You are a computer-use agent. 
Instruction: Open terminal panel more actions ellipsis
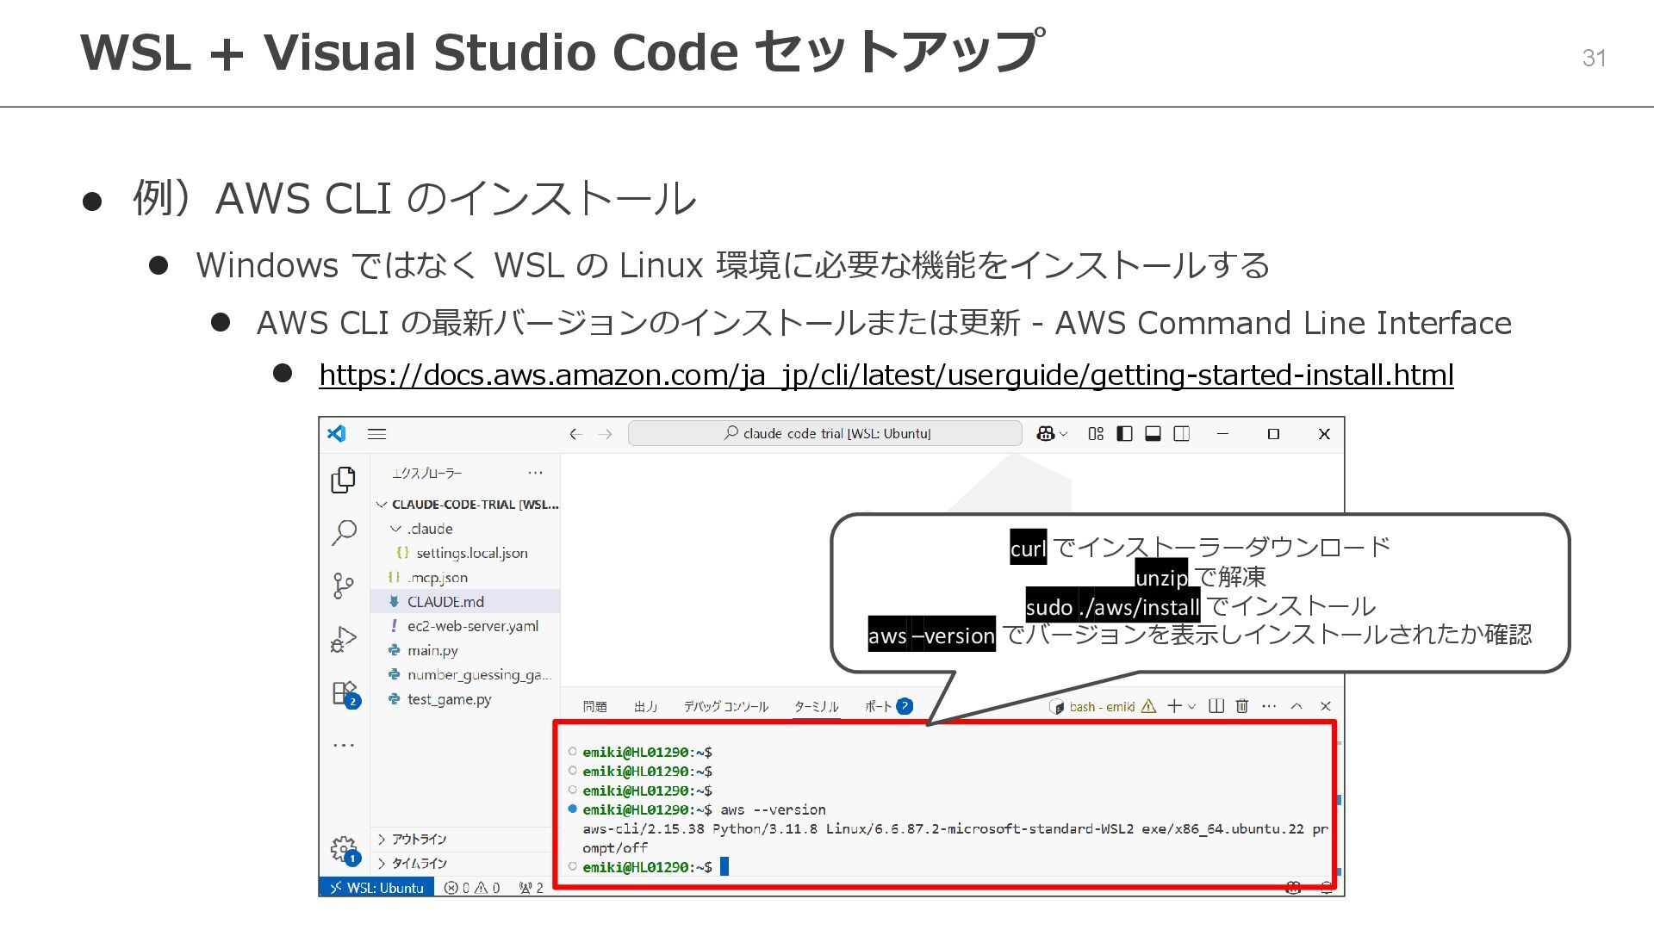pos(1269,706)
